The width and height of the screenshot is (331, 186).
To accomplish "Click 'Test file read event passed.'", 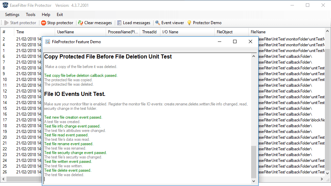I will click(x=66, y=135).
